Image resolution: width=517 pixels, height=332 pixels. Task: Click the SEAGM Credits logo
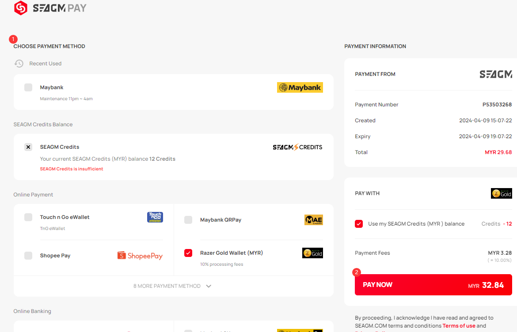click(297, 147)
